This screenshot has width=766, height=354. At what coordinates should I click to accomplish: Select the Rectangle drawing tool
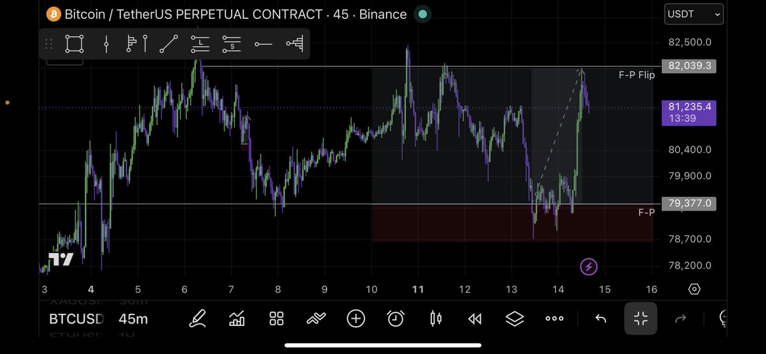pos(74,44)
